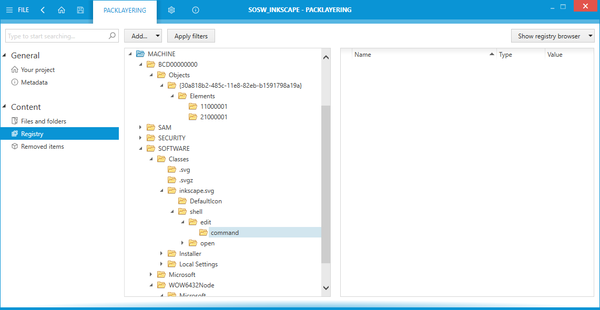The height and width of the screenshot is (310, 600).
Task: Click the command folder icon
Action: (204, 232)
